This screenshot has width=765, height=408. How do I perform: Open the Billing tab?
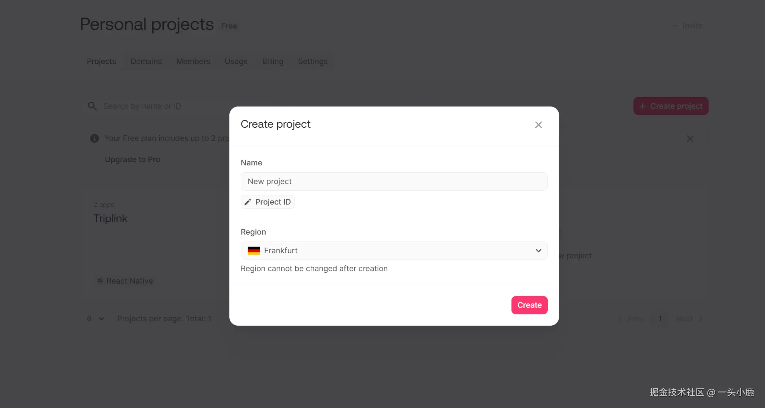coord(273,61)
